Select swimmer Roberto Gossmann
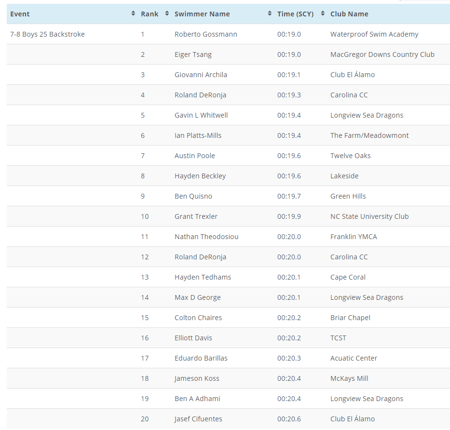This screenshot has width=450, height=430. [206, 34]
